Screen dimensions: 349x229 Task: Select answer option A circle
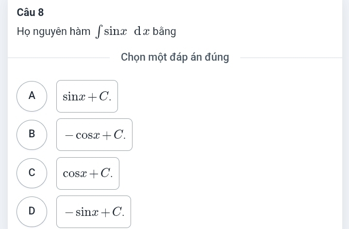(x=32, y=96)
